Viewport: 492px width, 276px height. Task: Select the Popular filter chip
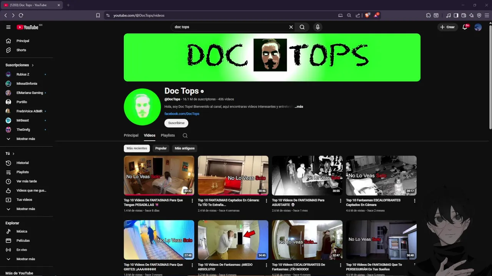161,148
